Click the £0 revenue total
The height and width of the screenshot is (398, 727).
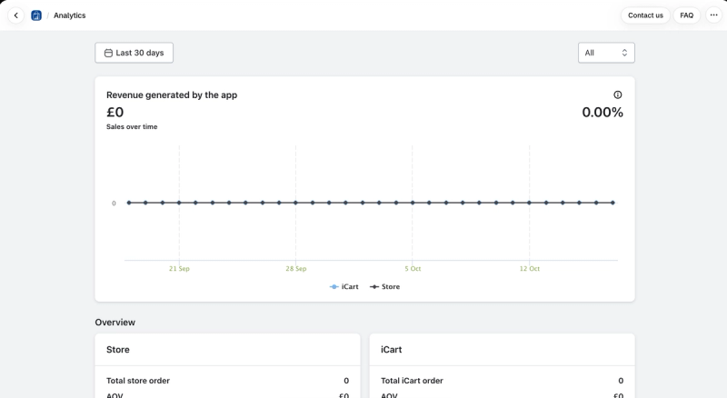click(x=115, y=113)
